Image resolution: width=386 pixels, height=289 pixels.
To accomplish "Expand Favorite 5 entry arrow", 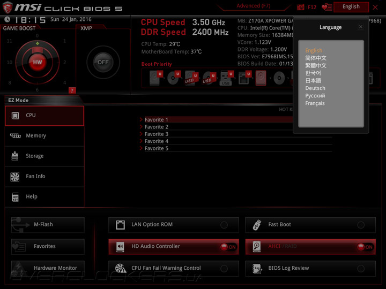I will point(141,148).
